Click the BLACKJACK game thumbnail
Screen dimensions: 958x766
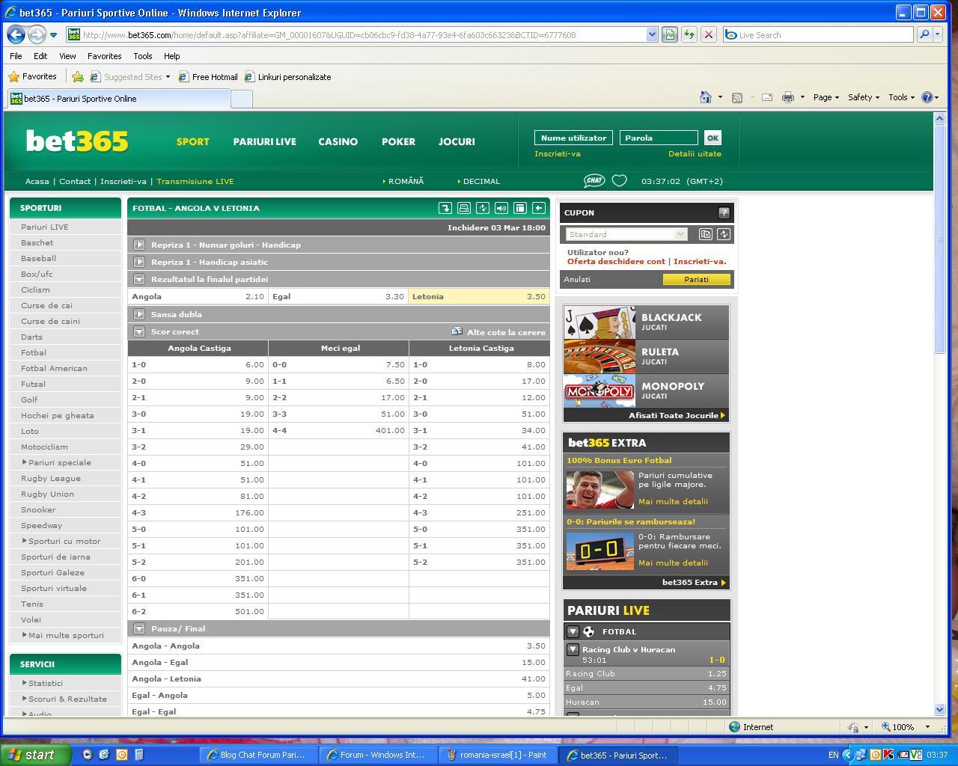599,322
